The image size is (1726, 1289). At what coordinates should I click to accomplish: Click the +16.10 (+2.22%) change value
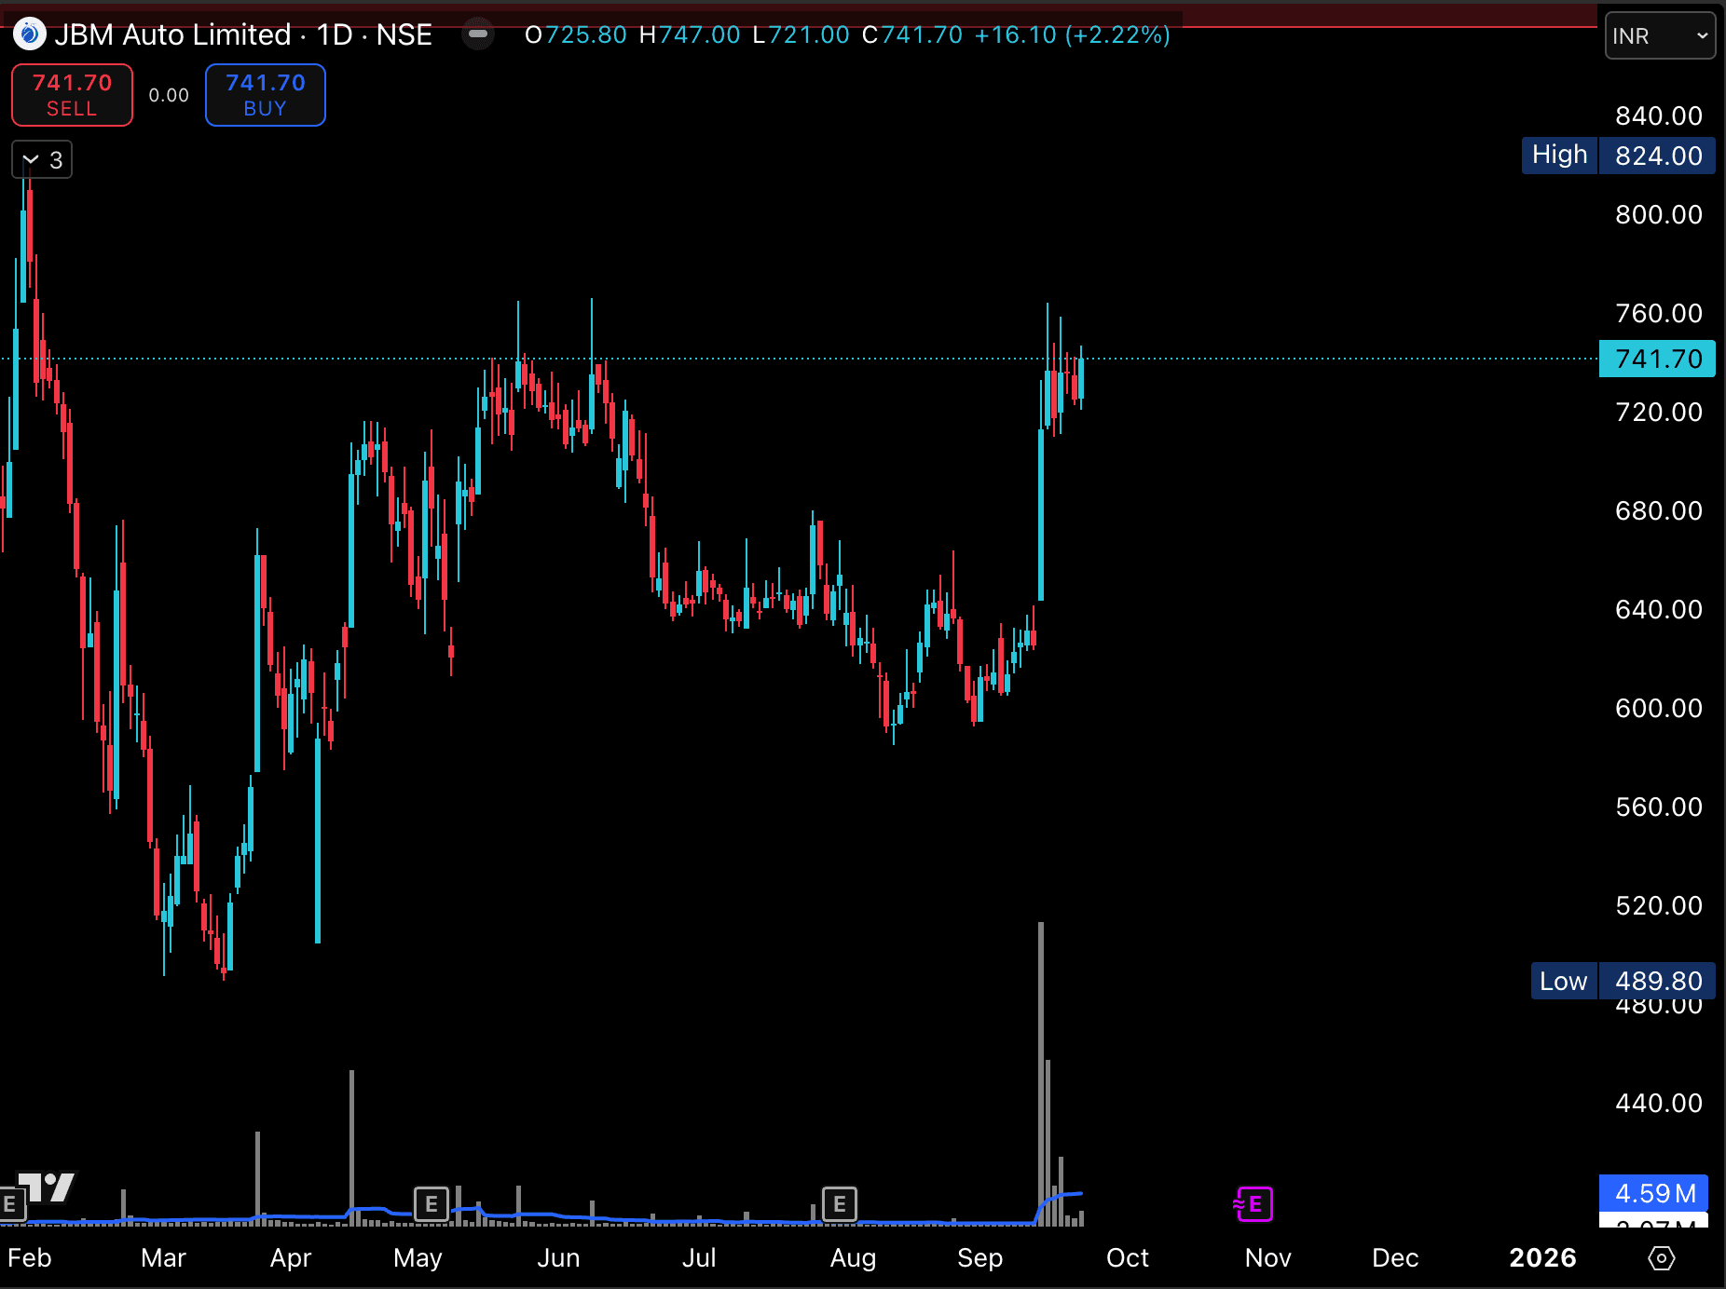pos(1073,34)
